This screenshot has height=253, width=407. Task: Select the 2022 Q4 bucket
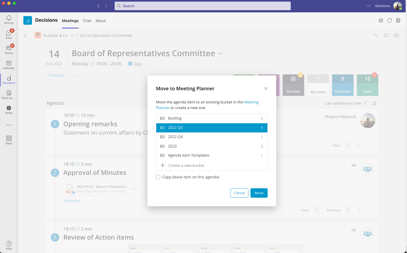(212, 137)
